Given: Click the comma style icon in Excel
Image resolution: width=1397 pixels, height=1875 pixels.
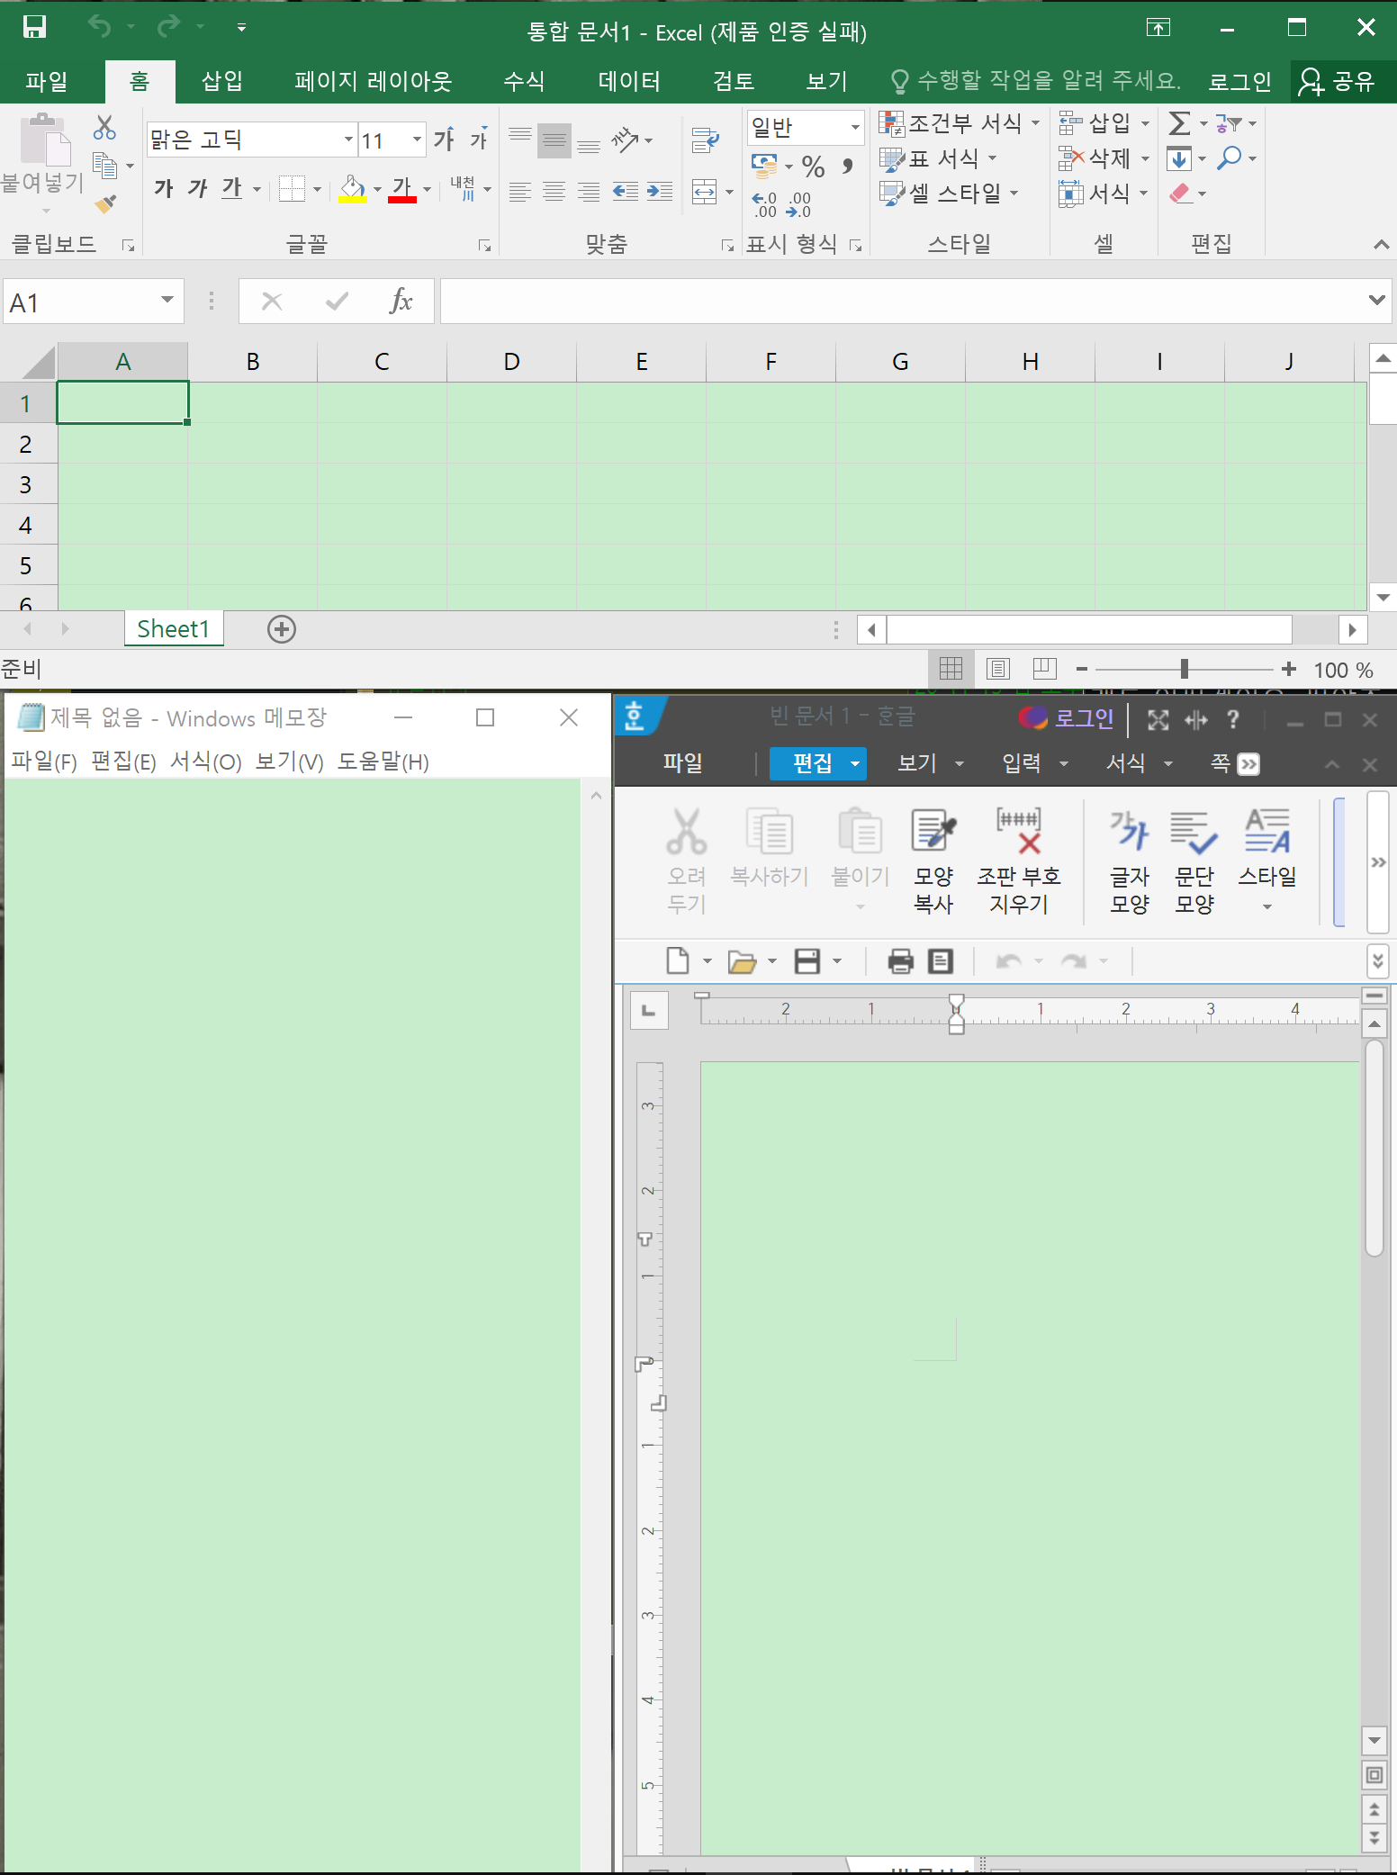Looking at the screenshot, I should 847,167.
